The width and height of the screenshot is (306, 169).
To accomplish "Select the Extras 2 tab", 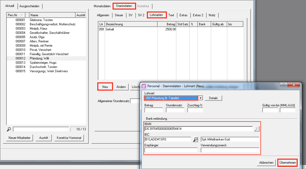I will 199,15.
